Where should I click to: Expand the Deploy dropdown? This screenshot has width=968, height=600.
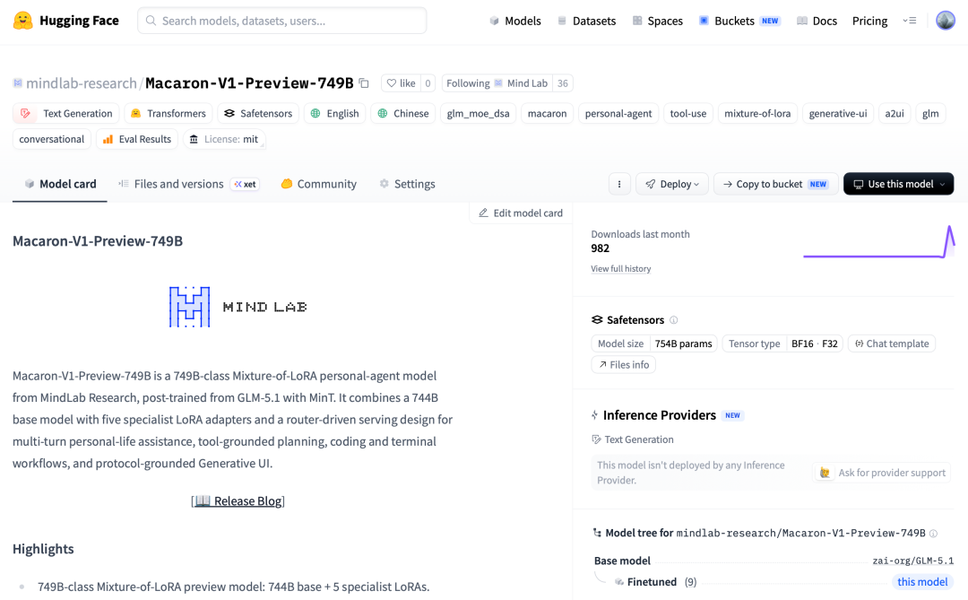coord(671,184)
